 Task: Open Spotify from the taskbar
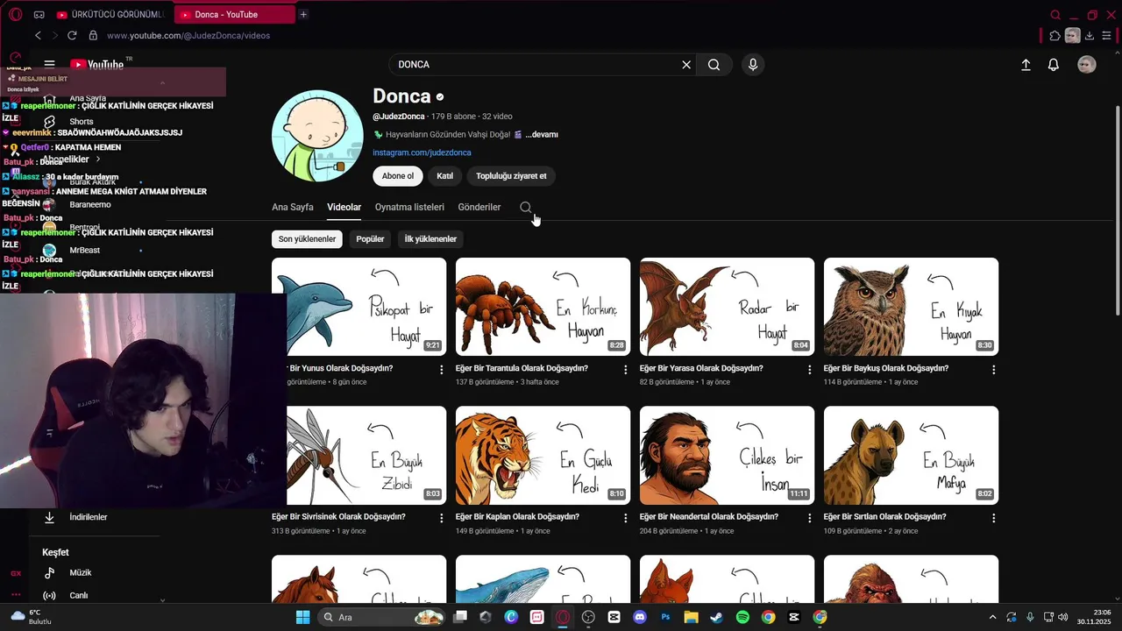coord(742,617)
